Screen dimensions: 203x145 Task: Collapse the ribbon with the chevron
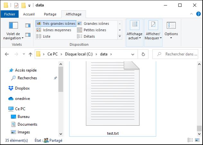tap(191, 14)
